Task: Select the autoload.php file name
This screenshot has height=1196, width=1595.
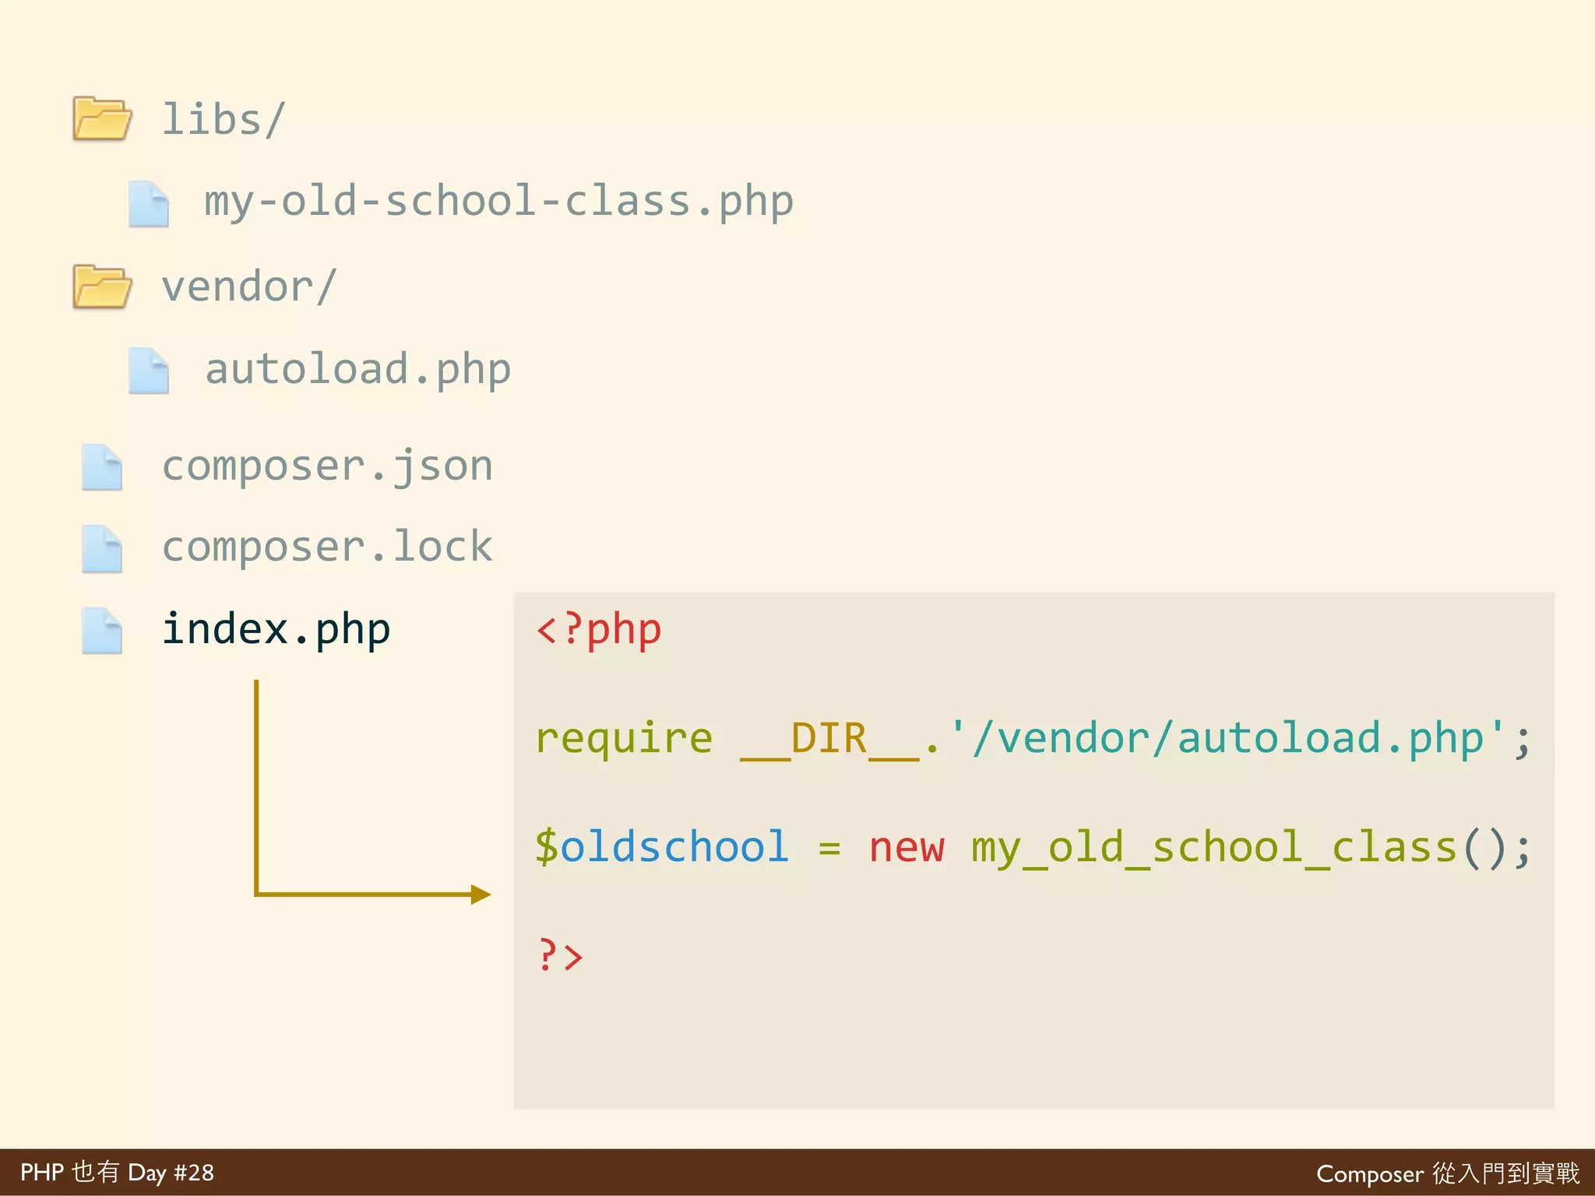Action: pyautogui.click(x=357, y=370)
